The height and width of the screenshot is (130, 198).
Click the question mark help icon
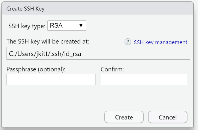[x=128, y=42]
